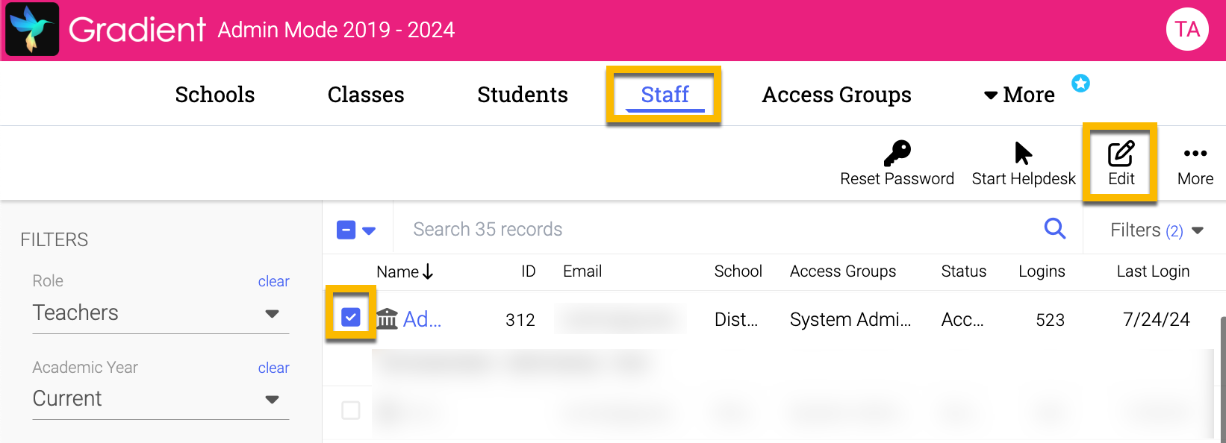
Task: Click the blue star badge icon
Action: (1080, 83)
